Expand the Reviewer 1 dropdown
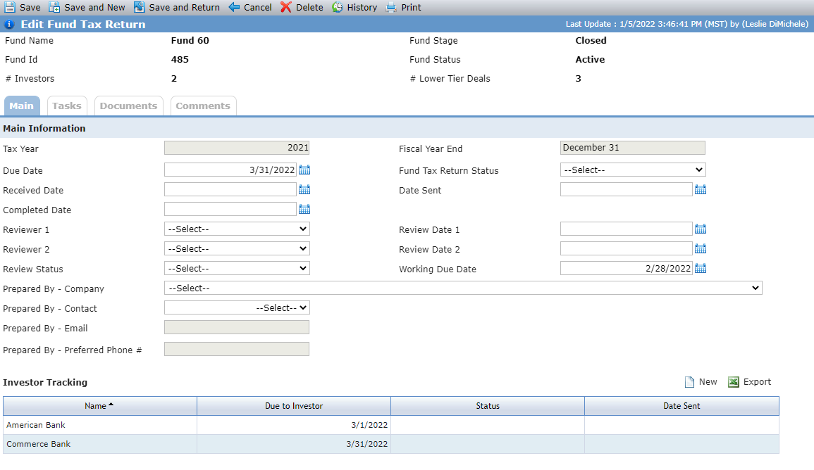The image size is (814, 470). point(237,229)
